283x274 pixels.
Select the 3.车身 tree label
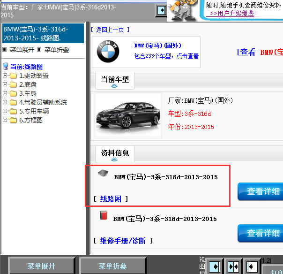point(28,93)
